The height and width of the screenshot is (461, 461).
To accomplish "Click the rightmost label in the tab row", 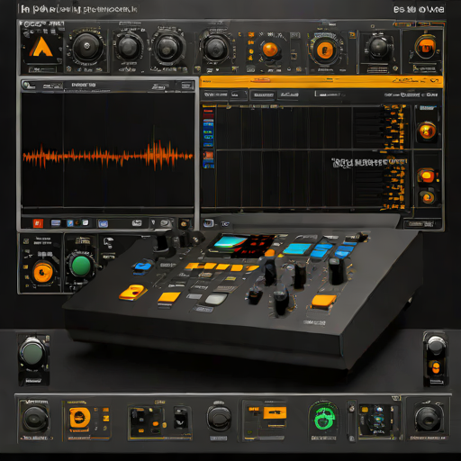I will pos(432,95).
